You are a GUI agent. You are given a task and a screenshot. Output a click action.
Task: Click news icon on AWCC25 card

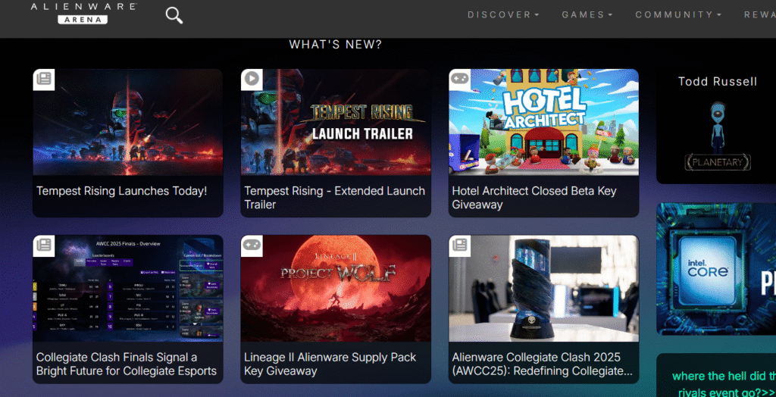click(460, 245)
